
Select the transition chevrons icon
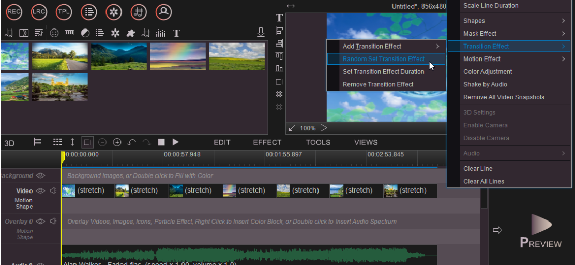point(24,33)
